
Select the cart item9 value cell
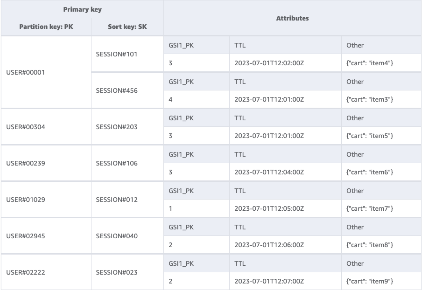click(x=370, y=282)
